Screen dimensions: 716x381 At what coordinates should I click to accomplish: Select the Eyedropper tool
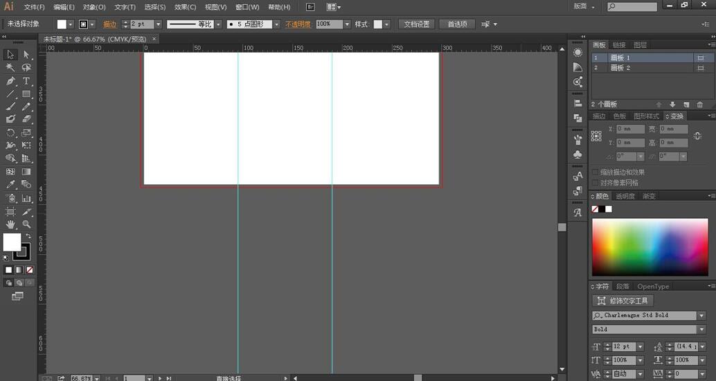tap(10, 184)
